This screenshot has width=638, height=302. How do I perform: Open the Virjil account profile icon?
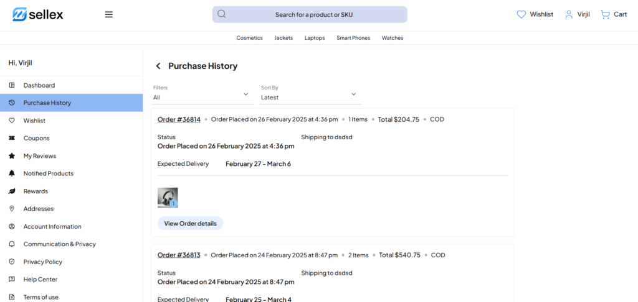[x=568, y=14]
